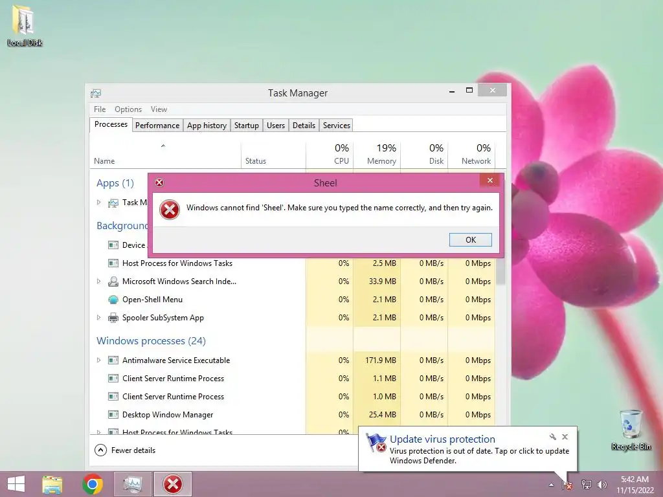This screenshot has height=497, width=663.
Task: Open Action Center flag tray icon
Action: (x=567, y=484)
